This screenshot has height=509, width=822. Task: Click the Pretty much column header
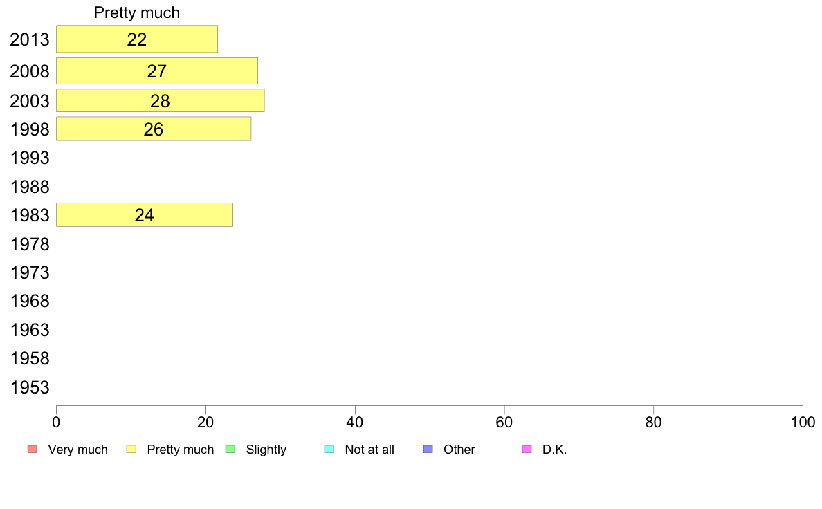[137, 12]
